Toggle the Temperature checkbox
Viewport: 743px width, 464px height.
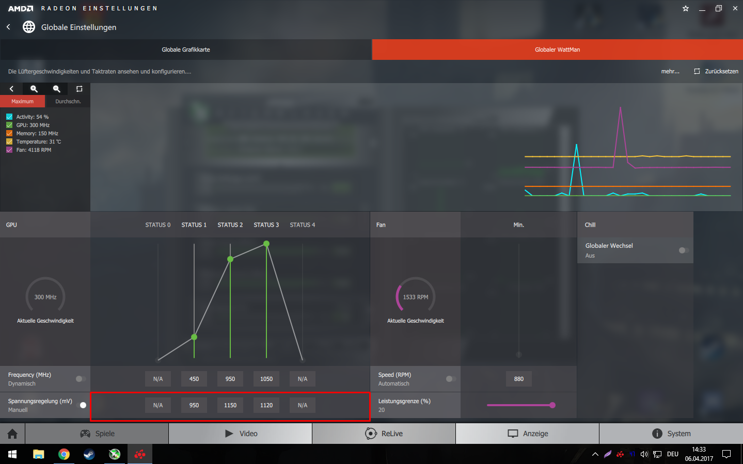(x=9, y=141)
